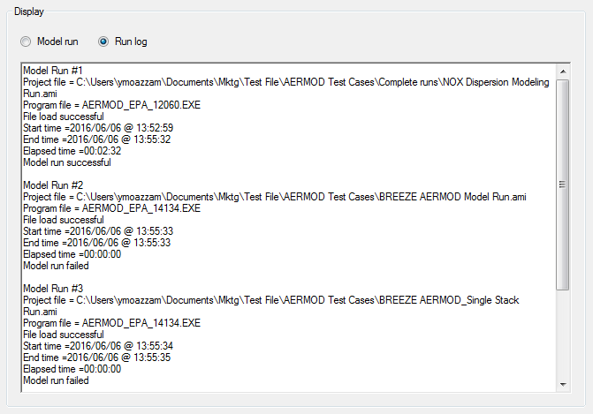Image resolution: width=593 pixels, height=414 pixels.
Task: Click the Model Run #2 heading line
Action: pos(53,185)
